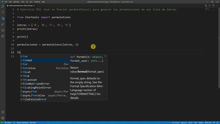Open the Go menu
Image resolution: width=220 pixels, height=124 pixels.
coord(27,2)
